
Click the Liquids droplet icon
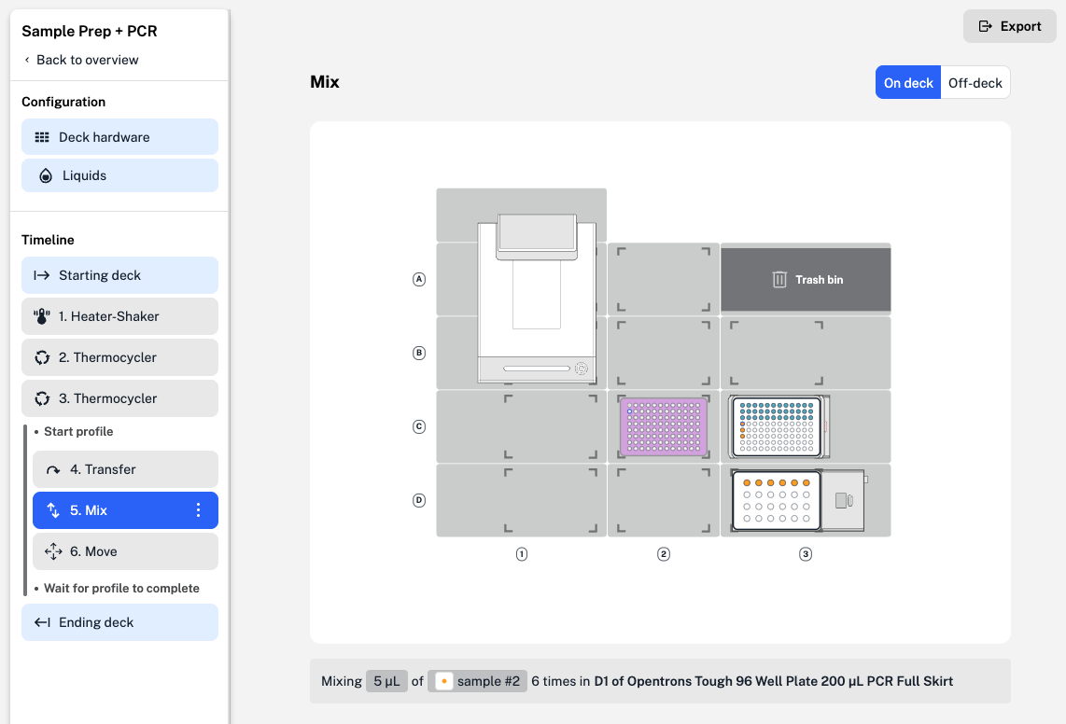pos(45,175)
